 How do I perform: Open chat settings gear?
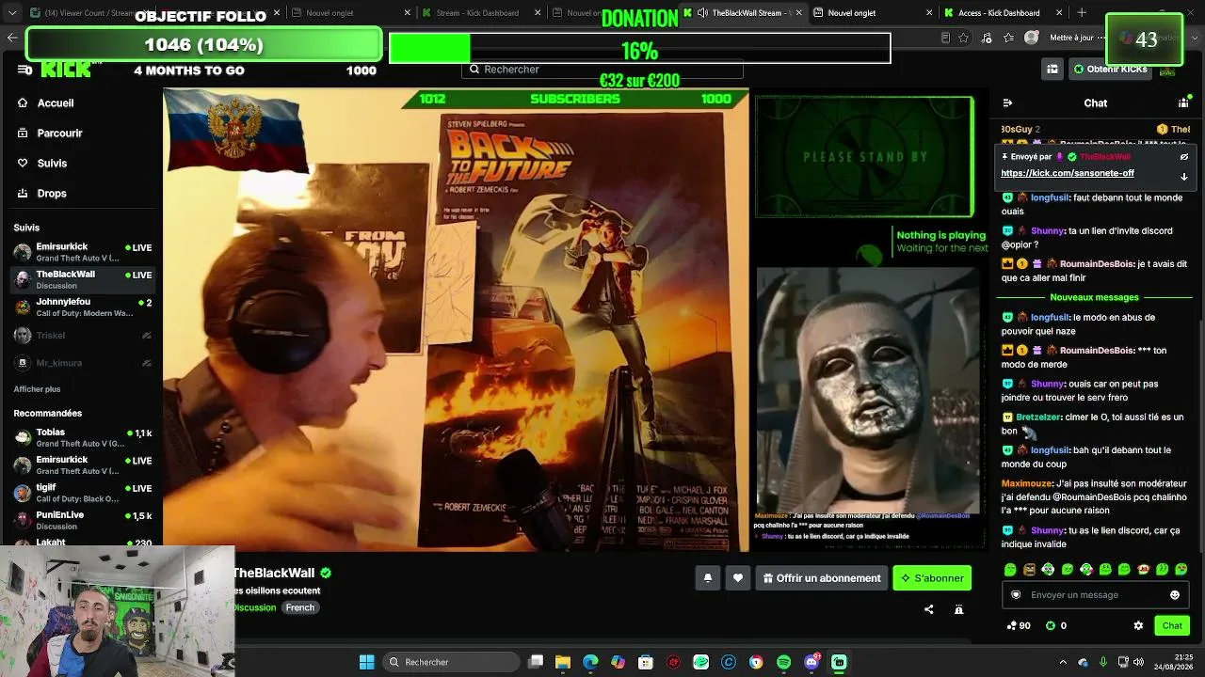tap(1138, 625)
